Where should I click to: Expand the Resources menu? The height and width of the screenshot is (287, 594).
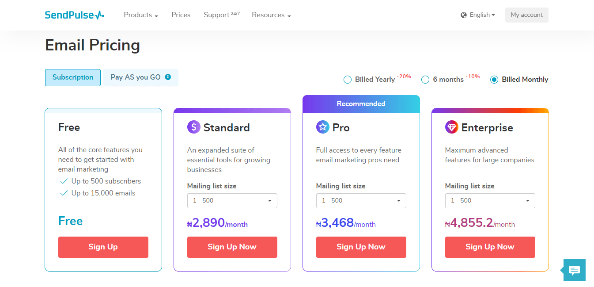[x=271, y=15]
